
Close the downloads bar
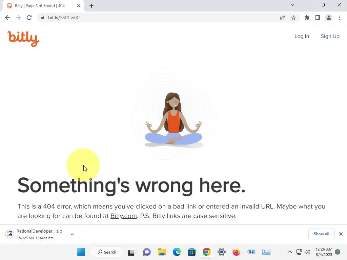coord(341,234)
